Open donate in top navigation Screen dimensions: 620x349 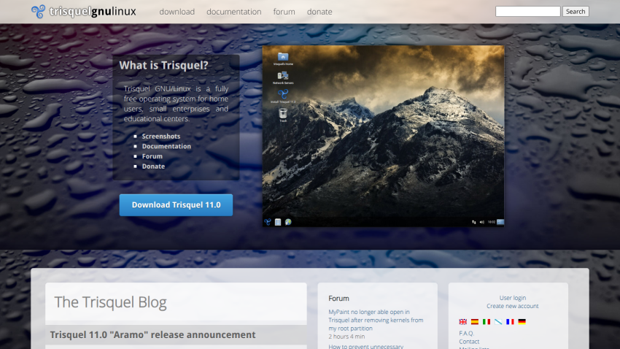point(319,12)
